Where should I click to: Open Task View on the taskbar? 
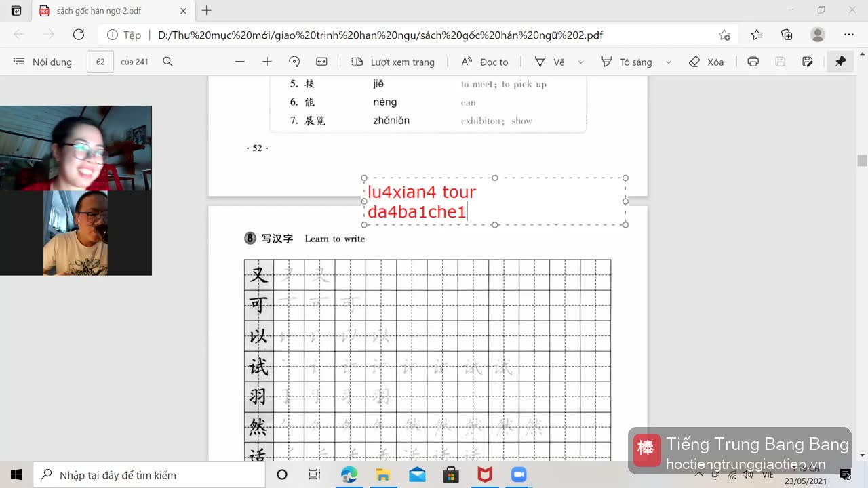[315, 474]
